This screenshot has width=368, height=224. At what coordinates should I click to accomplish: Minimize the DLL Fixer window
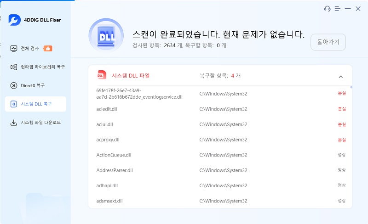[348, 9]
